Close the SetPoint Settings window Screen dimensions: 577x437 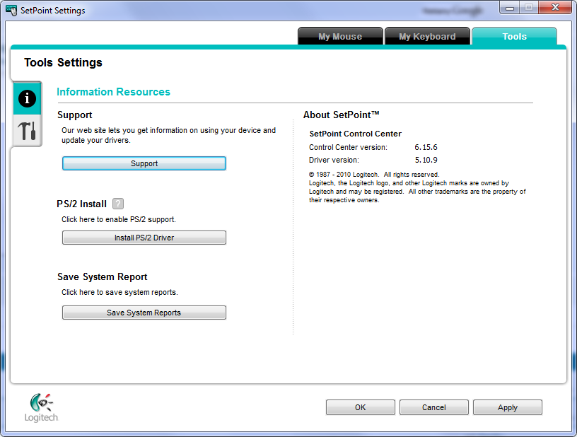pyautogui.click(x=555, y=8)
